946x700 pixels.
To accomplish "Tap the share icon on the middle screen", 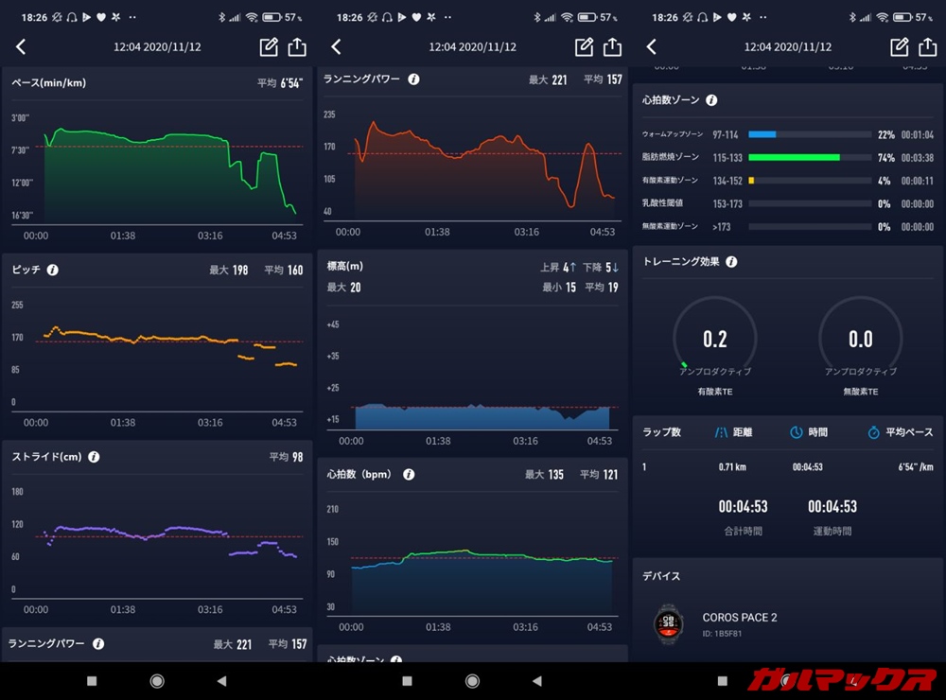I will [612, 47].
